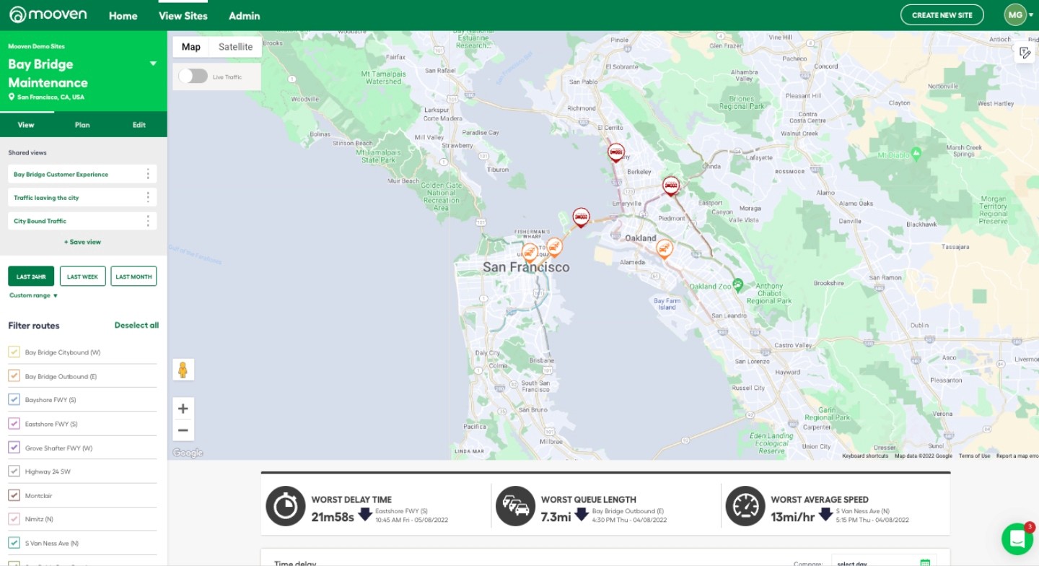This screenshot has height=566, width=1039.
Task: Click Deselect all routes
Action: tap(136, 326)
